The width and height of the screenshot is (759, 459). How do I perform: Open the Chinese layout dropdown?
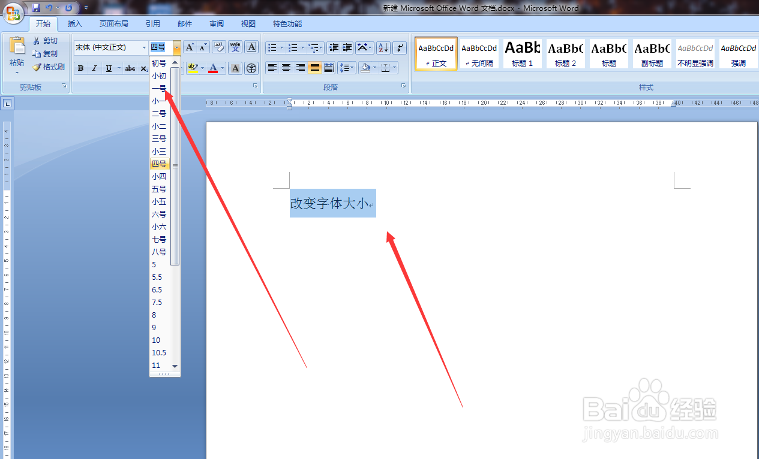[365, 47]
